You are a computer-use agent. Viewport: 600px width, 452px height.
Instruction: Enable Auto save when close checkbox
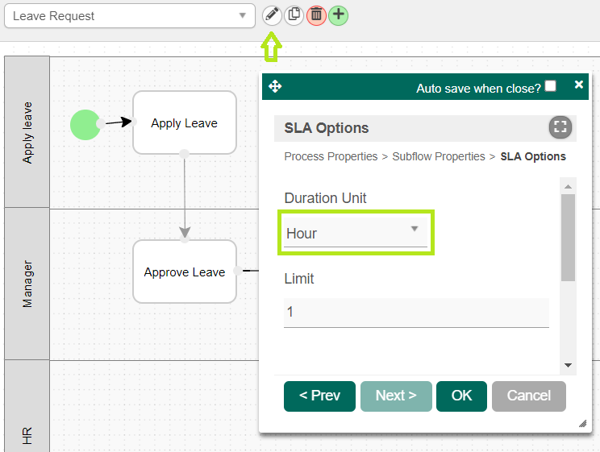[x=551, y=86]
